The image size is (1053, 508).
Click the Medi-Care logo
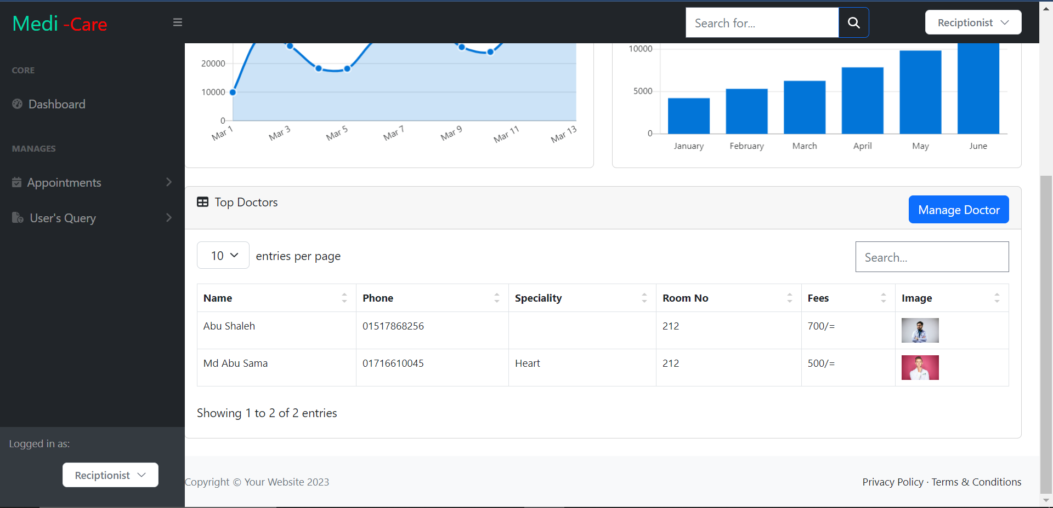[59, 23]
